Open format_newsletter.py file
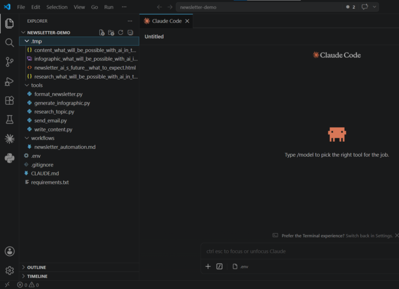Image resolution: width=399 pixels, height=289 pixels. click(79, 94)
